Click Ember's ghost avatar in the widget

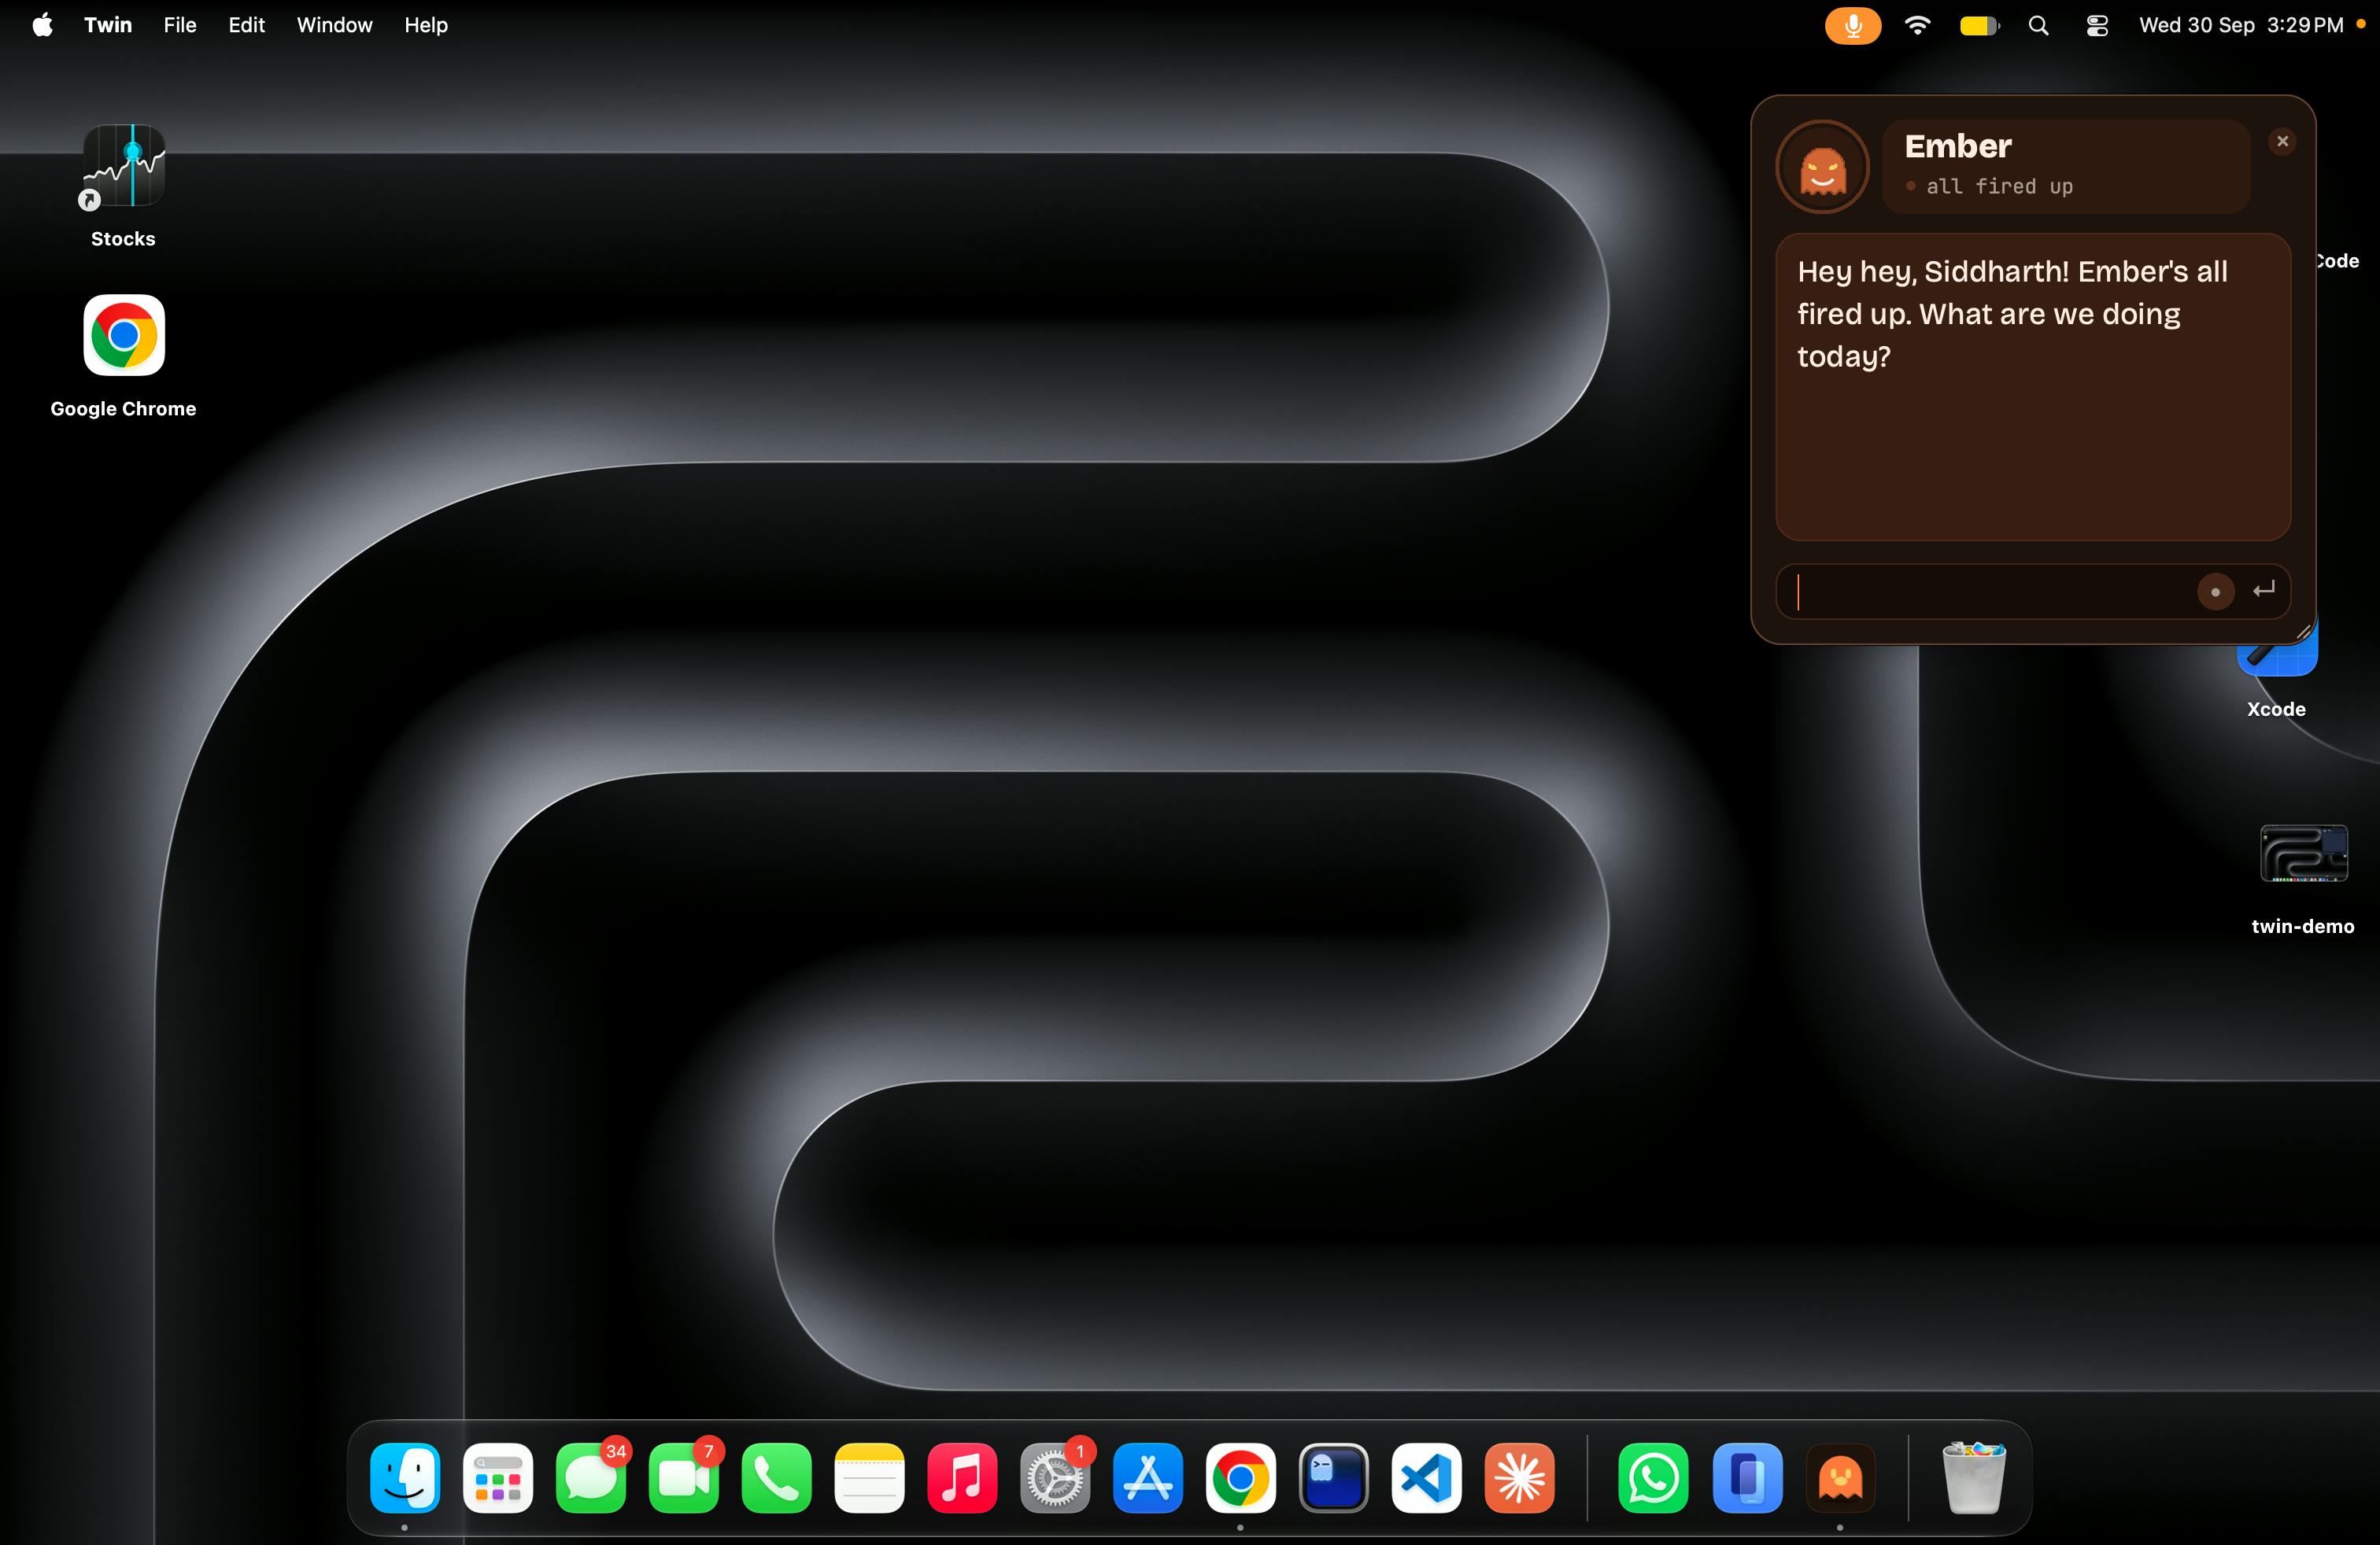[x=1822, y=167]
